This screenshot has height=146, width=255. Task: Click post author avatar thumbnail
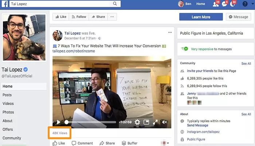pyautogui.click(x=58, y=35)
